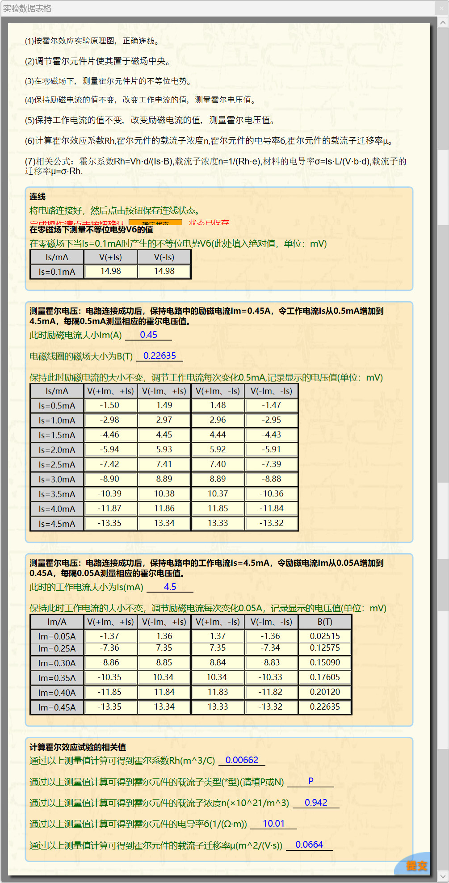
Task: Close the 实验数据表格 window
Action: click(441, 8)
